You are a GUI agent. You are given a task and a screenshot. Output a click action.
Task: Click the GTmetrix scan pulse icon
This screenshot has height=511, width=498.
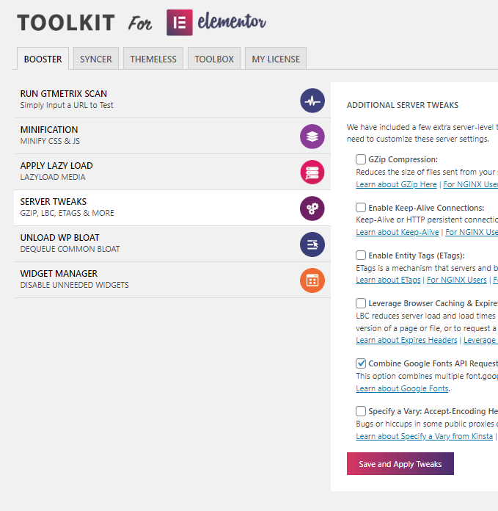[312, 101]
